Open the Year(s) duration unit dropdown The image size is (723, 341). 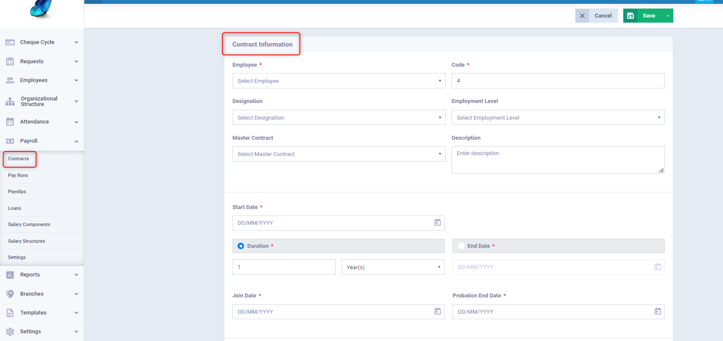click(x=393, y=267)
